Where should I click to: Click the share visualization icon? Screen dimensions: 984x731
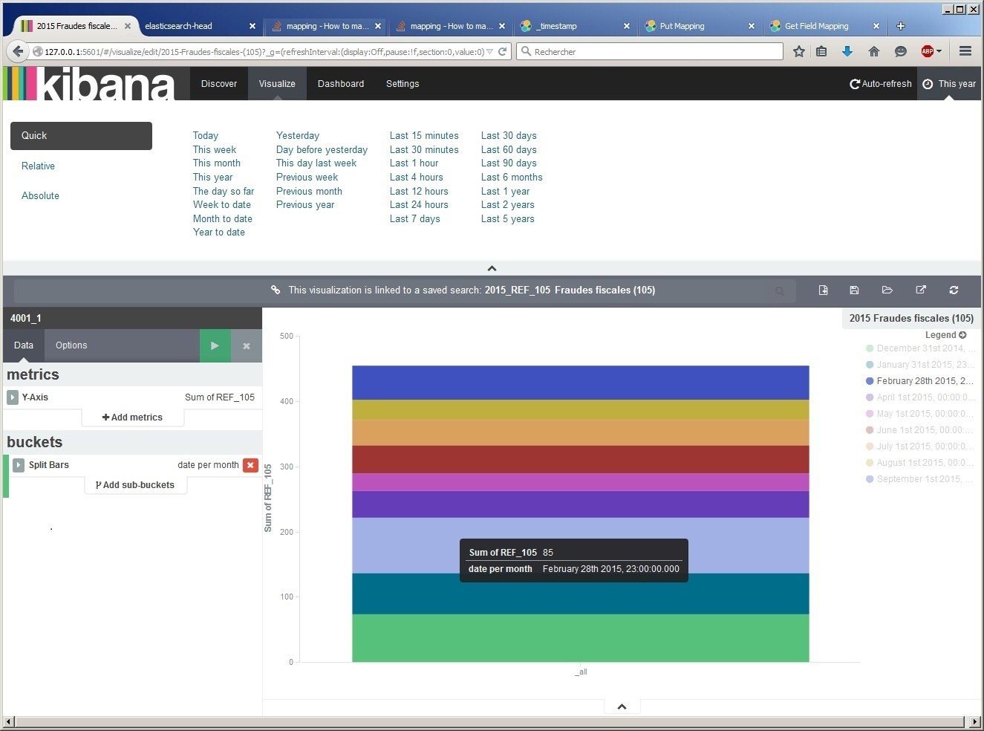pos(921,290)
